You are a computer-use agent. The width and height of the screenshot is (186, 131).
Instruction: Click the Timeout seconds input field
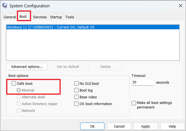[x=143, y=82]
